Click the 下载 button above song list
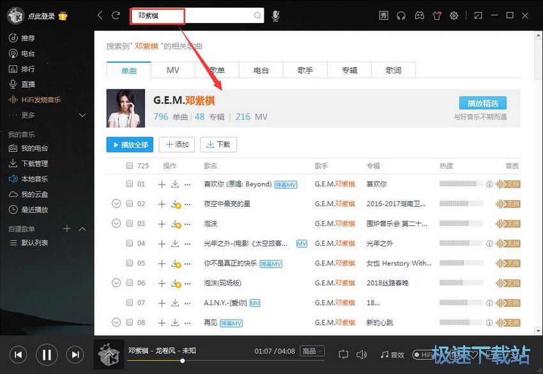 (218, 145)
